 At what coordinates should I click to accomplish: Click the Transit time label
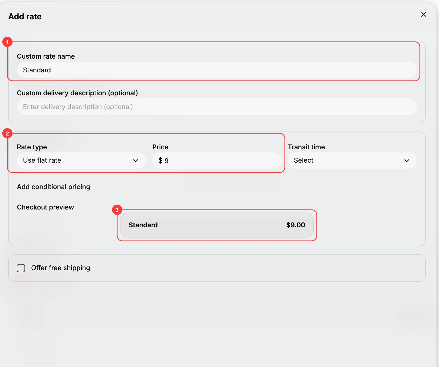[x=306, y=147]
